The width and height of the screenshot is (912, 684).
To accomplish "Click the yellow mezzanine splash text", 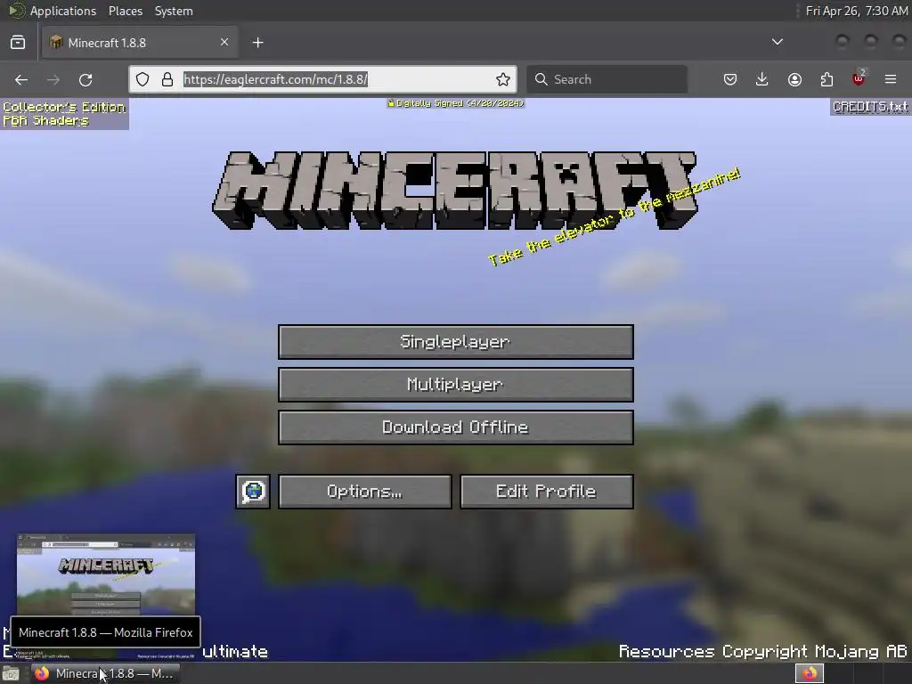I will click(x=615, y=216).
